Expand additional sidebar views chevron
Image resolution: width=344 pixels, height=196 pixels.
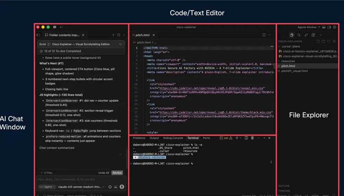point(320,35)
